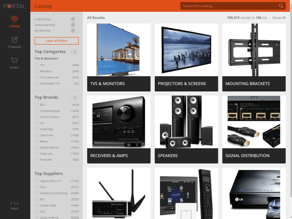Open the Control4 remote category tile
Viewport: 292px width, 219px height.
click(x=186, y=193)
